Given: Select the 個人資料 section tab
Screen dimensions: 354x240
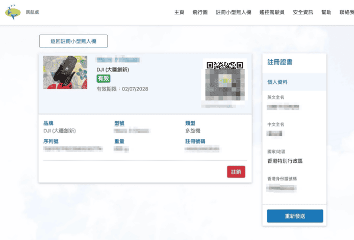Looking at the screenshot, I should click(x=278, y=82).
